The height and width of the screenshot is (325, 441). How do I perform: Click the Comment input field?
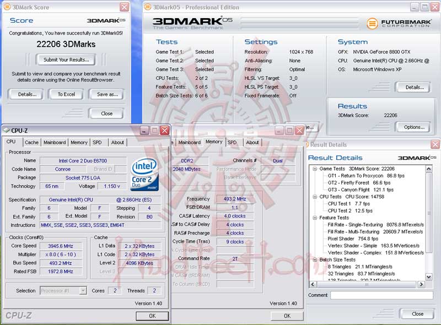click(381, 295)
